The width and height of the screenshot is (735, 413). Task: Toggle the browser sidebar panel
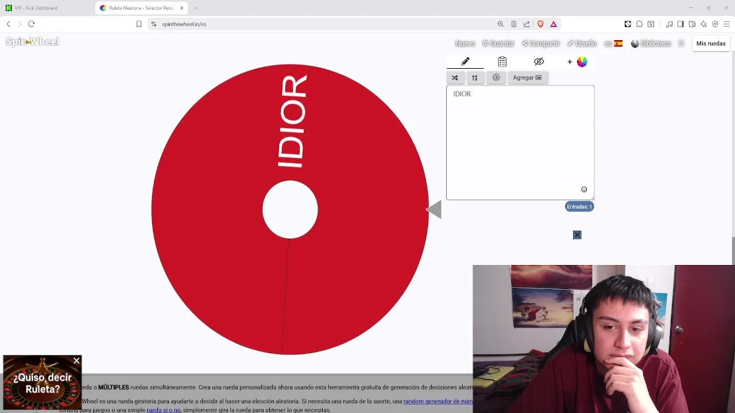(681, 24)
